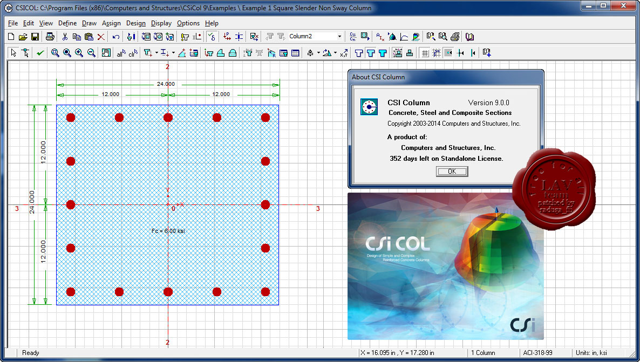Open the Options menu
640x362 pixels.
point(188,23)
